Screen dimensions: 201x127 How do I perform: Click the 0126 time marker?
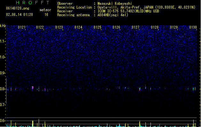tap(116, 27)
